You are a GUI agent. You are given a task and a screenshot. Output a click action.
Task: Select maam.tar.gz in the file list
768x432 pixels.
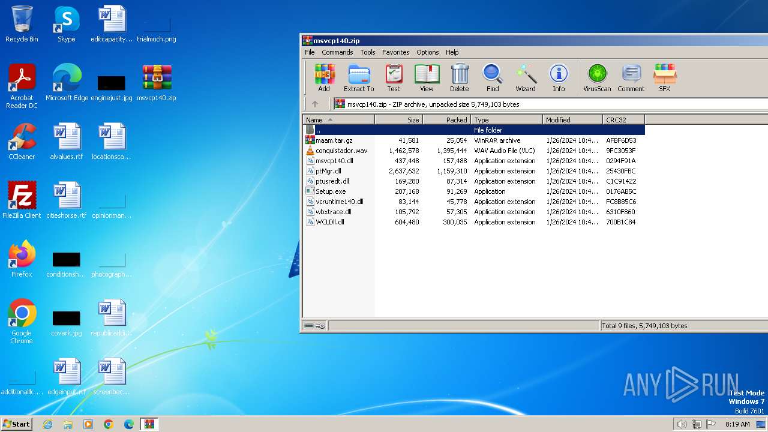coord(474,140)
